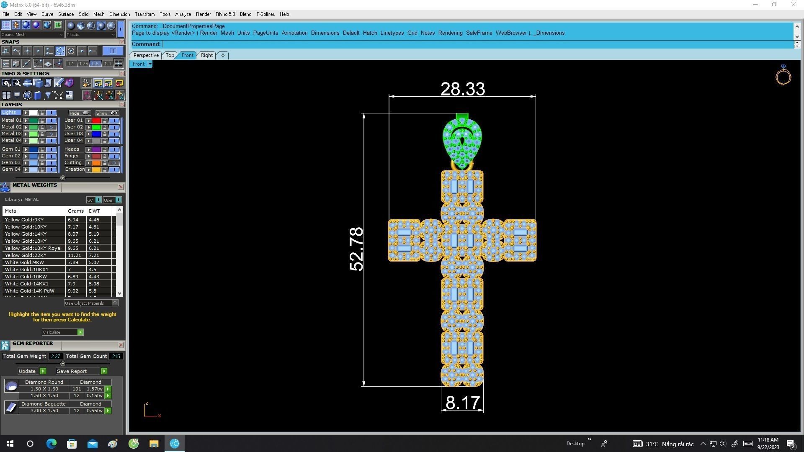Click the shaded blue sphere display icon
Viewport: 804px width, 452px height.
[26, 25]
